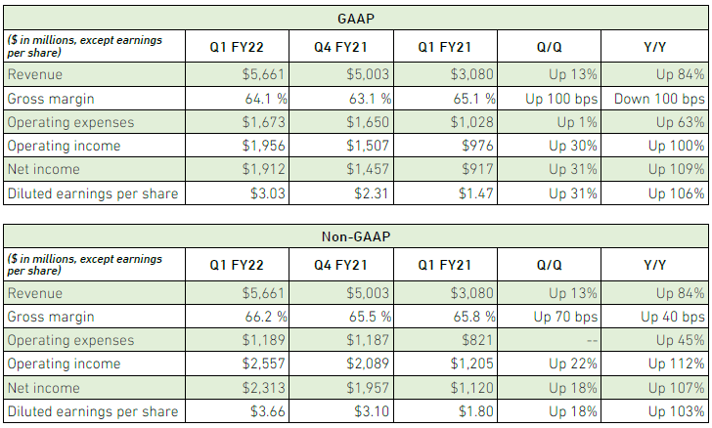Click the "Down 100 bps" gross margin cell
This screenshot has height=428, width=712.
pos(658,99)
